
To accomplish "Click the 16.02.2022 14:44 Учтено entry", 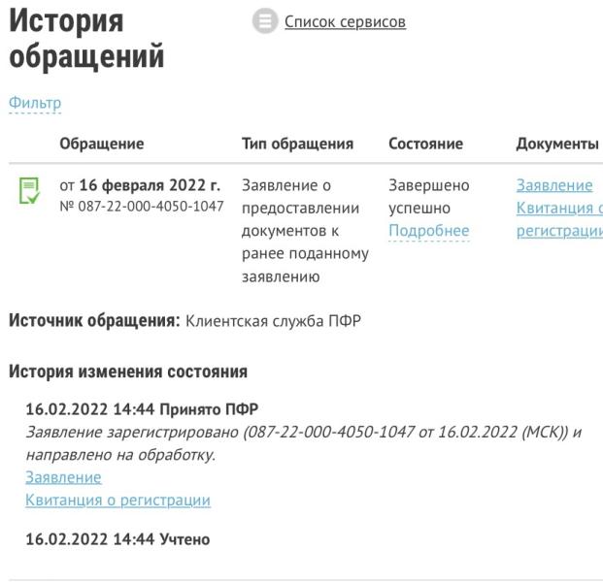I will (117, 539).
